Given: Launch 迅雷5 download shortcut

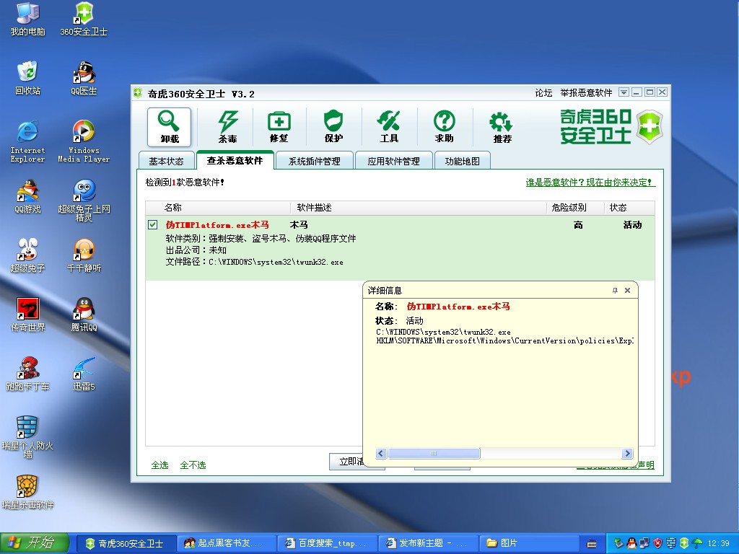Looking at the screenshot, I should coord(84,374).
